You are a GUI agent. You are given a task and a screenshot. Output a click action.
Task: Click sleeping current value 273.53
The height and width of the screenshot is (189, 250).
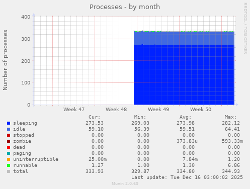tap(95, 123)
